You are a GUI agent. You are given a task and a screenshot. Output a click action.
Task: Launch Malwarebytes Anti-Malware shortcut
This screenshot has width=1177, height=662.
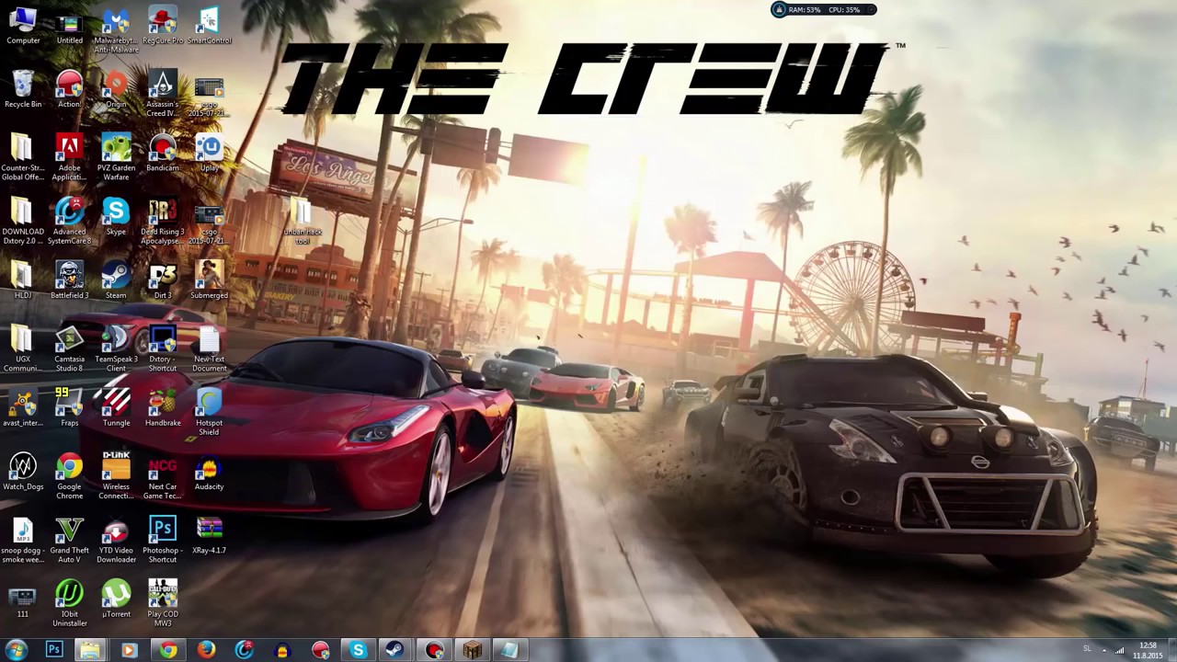point(116,30)
